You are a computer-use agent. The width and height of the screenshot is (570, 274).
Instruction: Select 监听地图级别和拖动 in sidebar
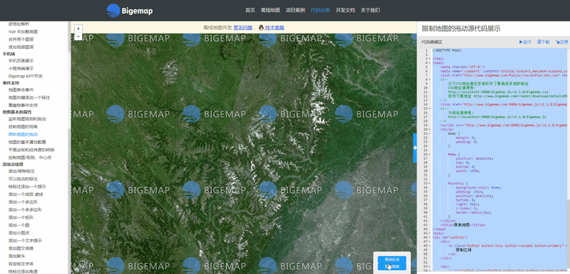[27, 119]
